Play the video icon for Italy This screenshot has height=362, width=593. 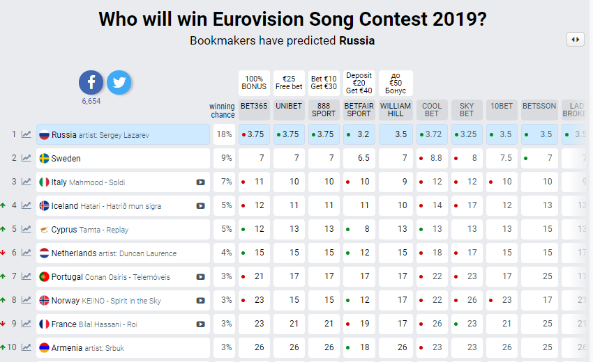click(x=201, y=182)
